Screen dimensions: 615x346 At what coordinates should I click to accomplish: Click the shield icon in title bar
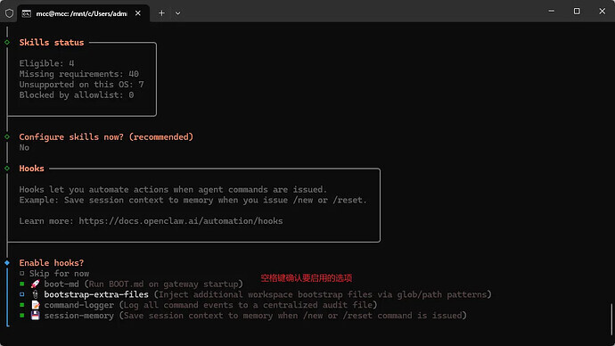(10, 13)
